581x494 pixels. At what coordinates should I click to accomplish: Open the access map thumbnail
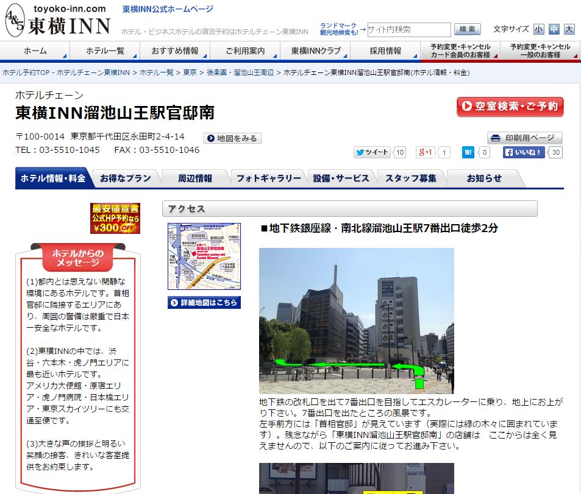click(204, 256)
